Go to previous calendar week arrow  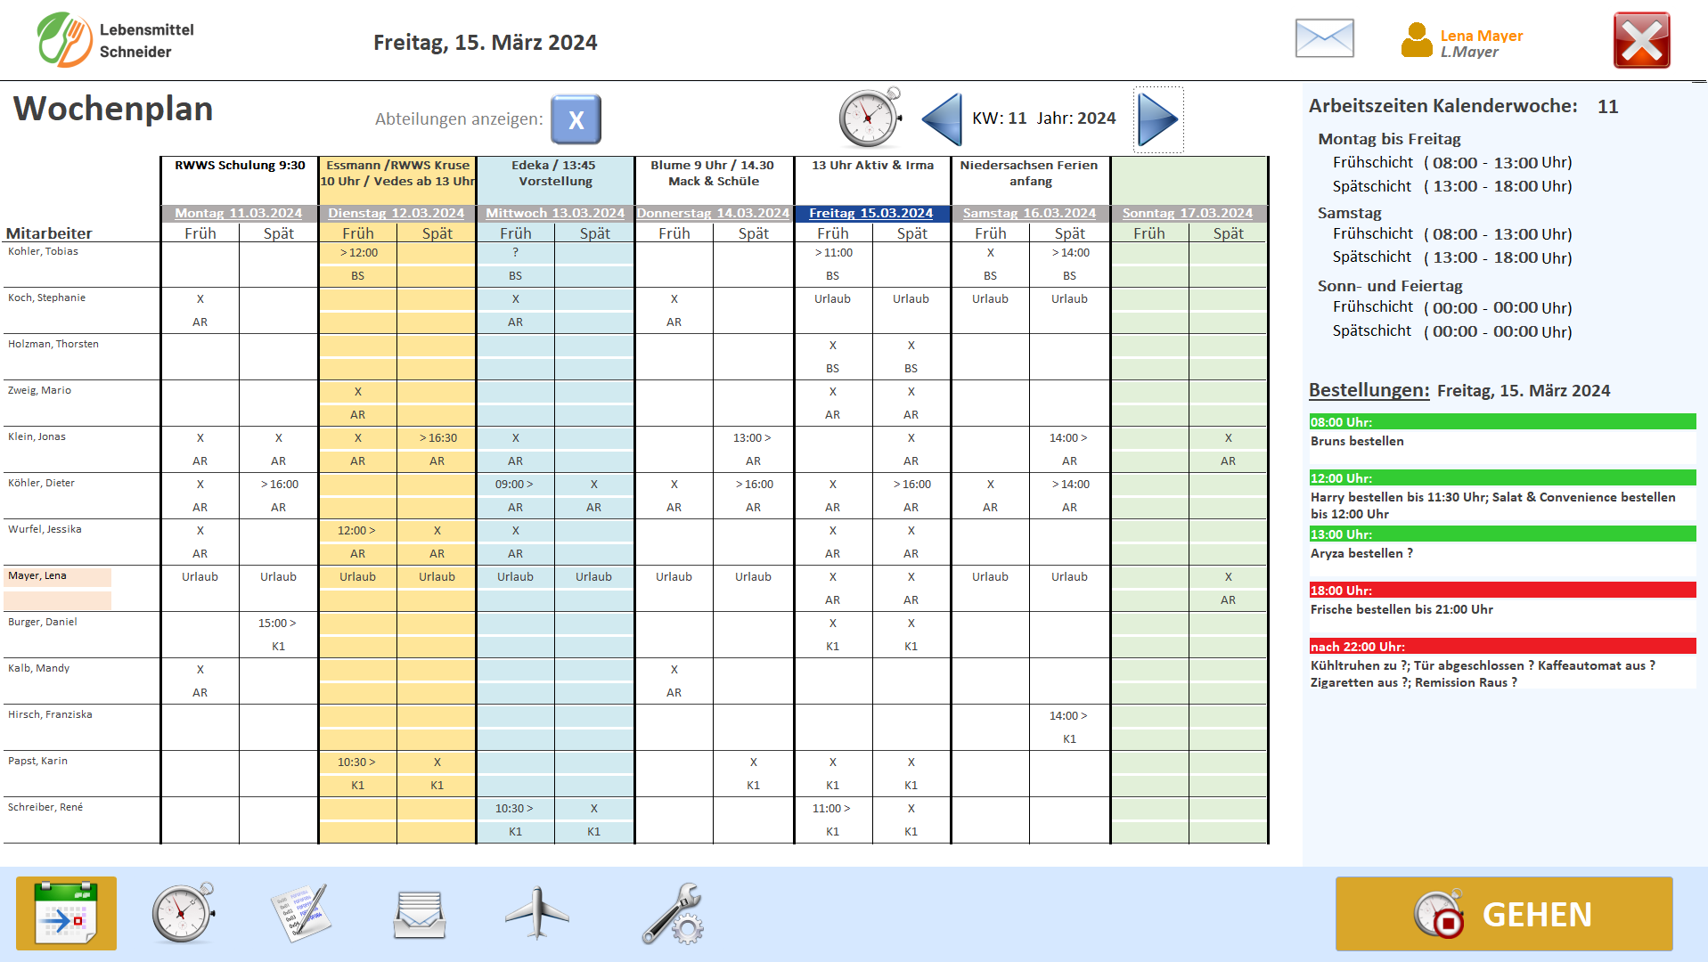point(942,119)
